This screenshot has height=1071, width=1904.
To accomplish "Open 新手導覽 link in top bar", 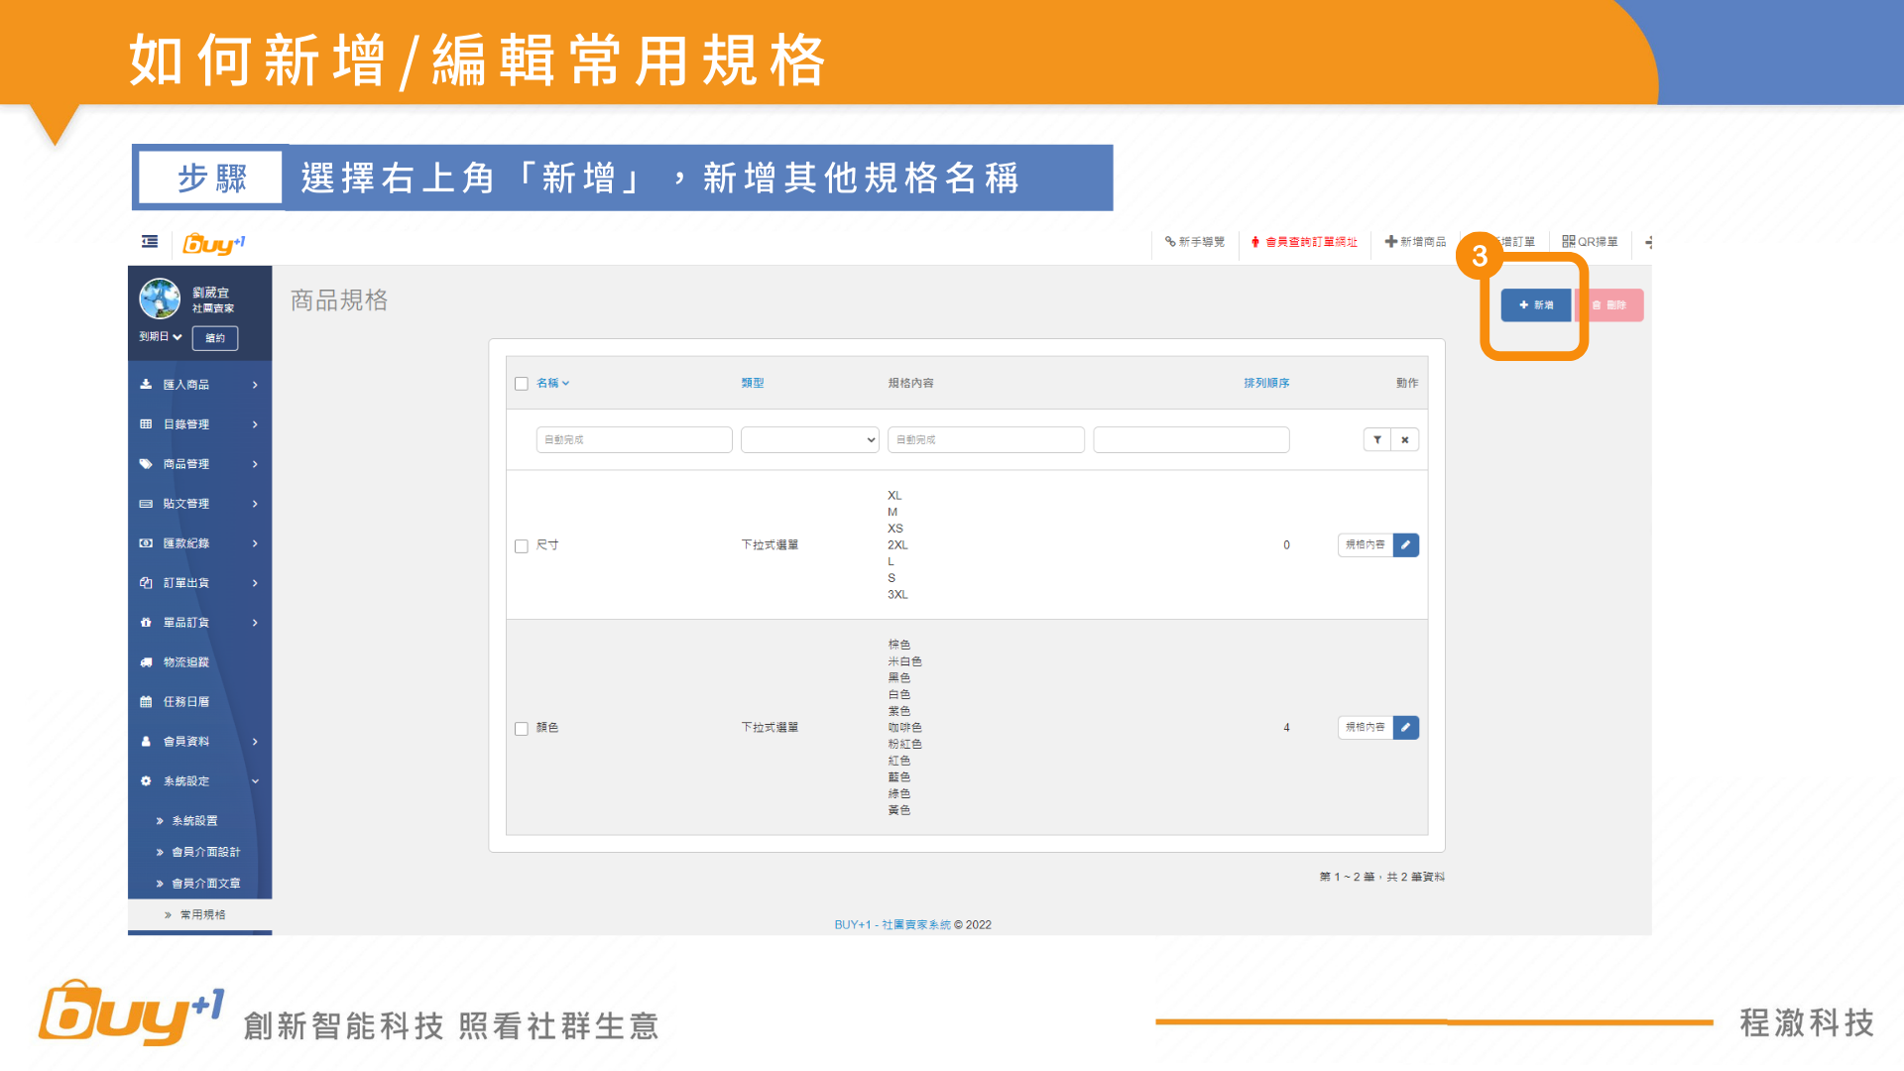I will (1195, 242).
